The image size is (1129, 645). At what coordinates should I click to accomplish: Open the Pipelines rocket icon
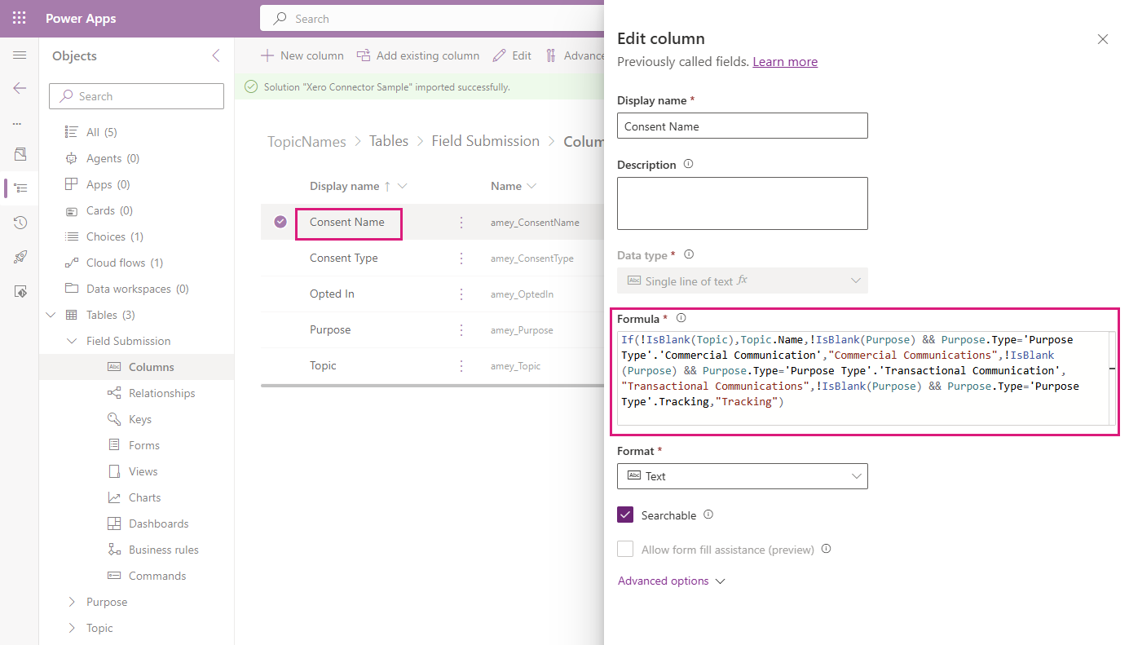point(20,257)
